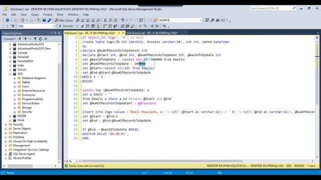Click the Connect plug icon in Object Explorer

tap(20, 39)
